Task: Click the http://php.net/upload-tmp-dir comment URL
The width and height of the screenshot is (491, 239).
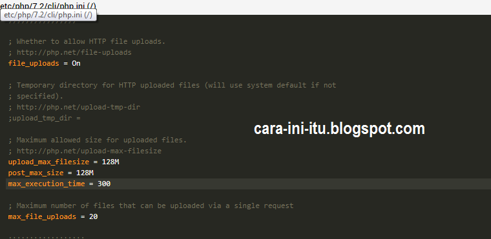Action: tap(78, 107)
